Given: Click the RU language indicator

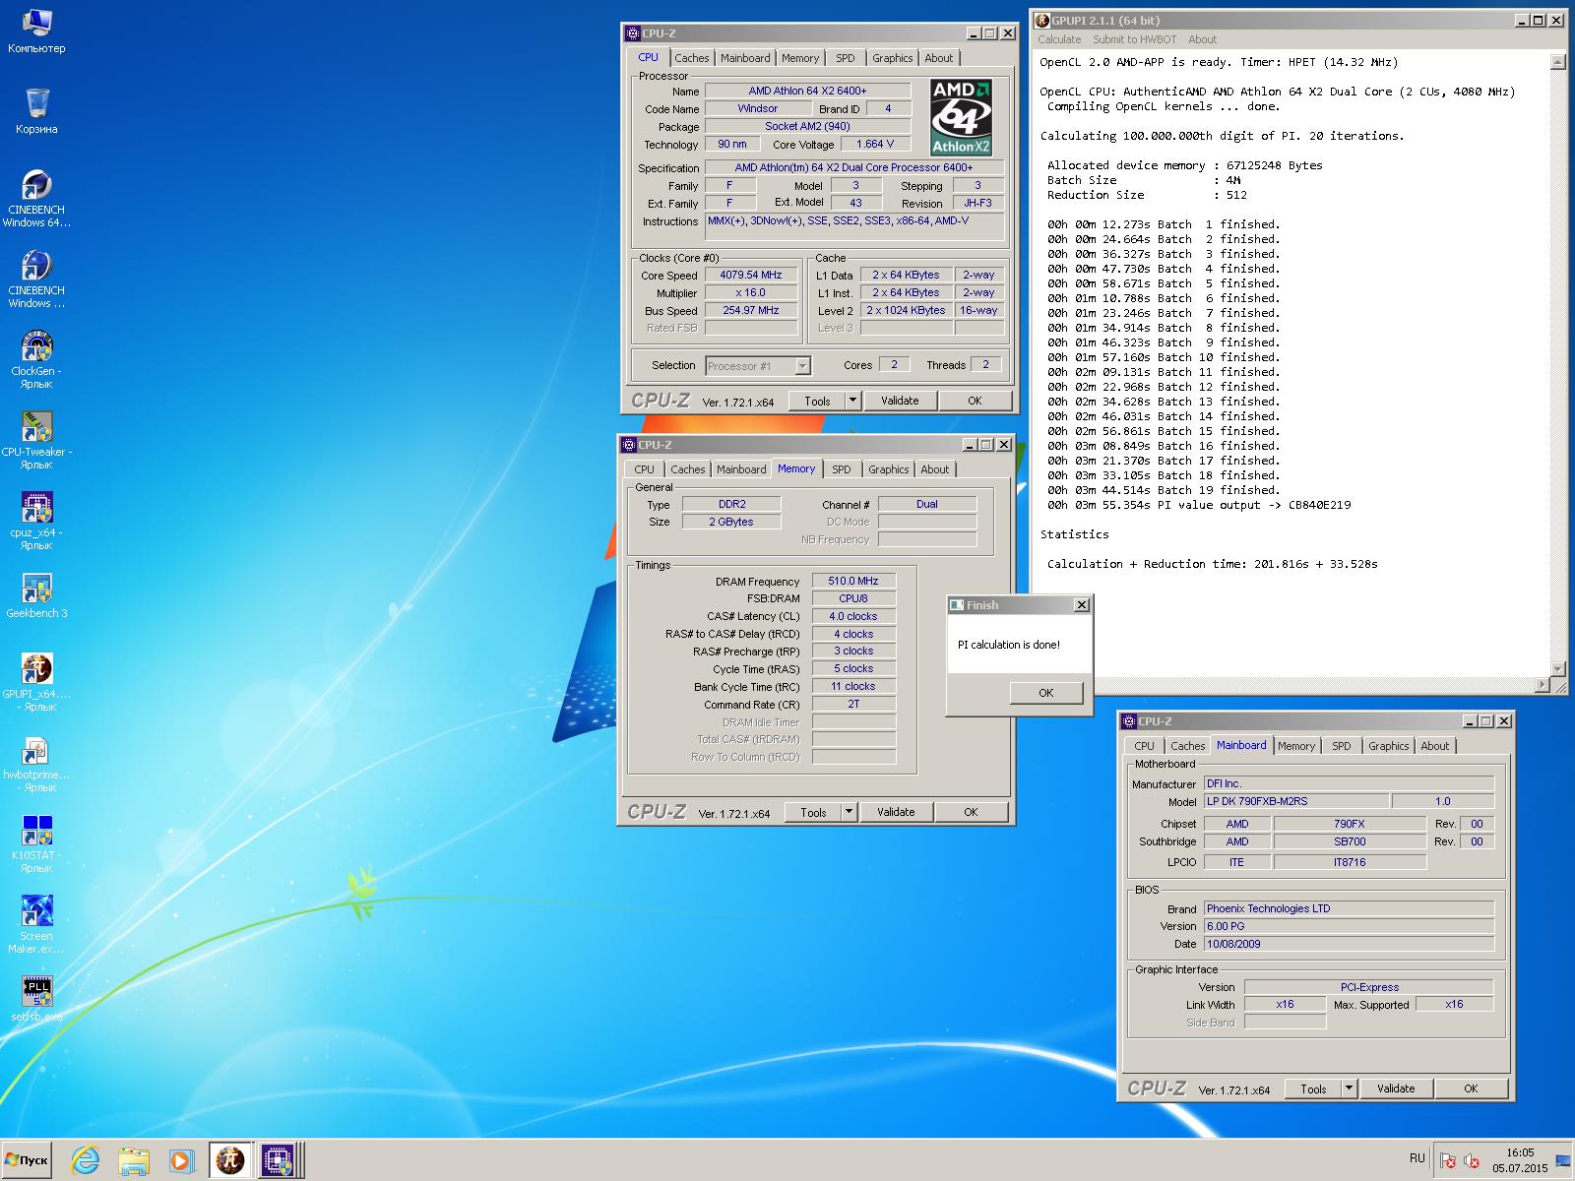Looking at the screenshot, I should tap(1417, 1158).
